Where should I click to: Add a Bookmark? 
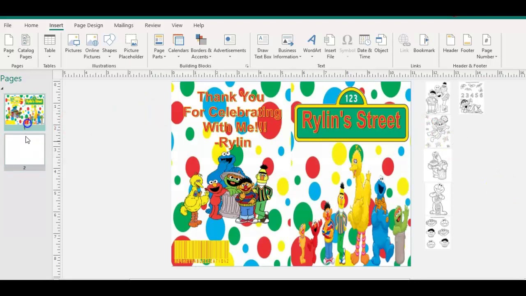[424, 44]
